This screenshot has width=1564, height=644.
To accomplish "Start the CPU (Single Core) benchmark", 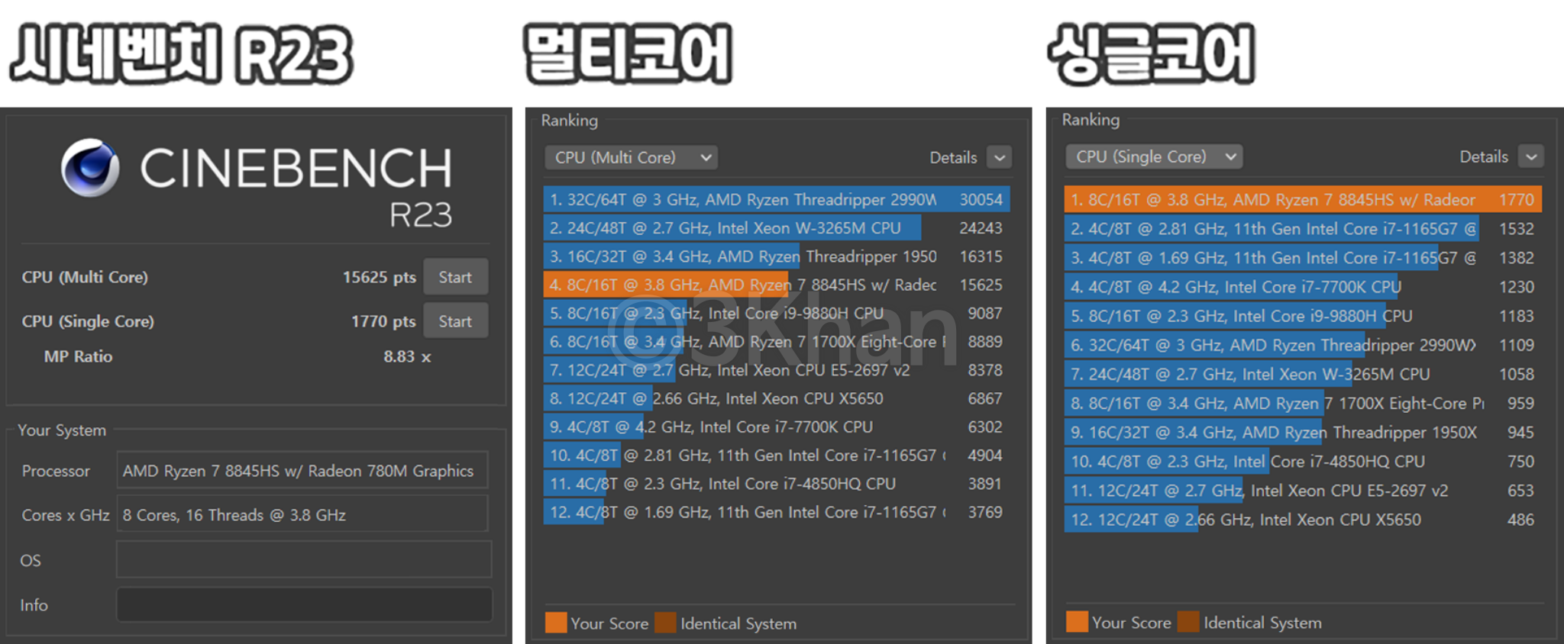I will (455, 321).
